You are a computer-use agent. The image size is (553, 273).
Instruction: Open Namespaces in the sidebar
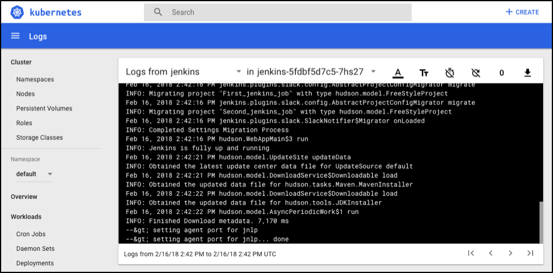(x=35, y=80)
